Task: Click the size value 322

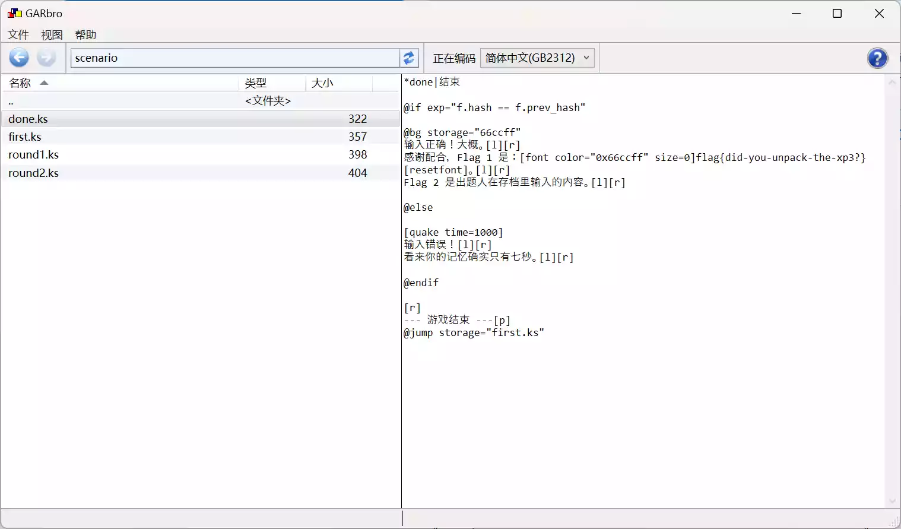Action: pos(357,119)
